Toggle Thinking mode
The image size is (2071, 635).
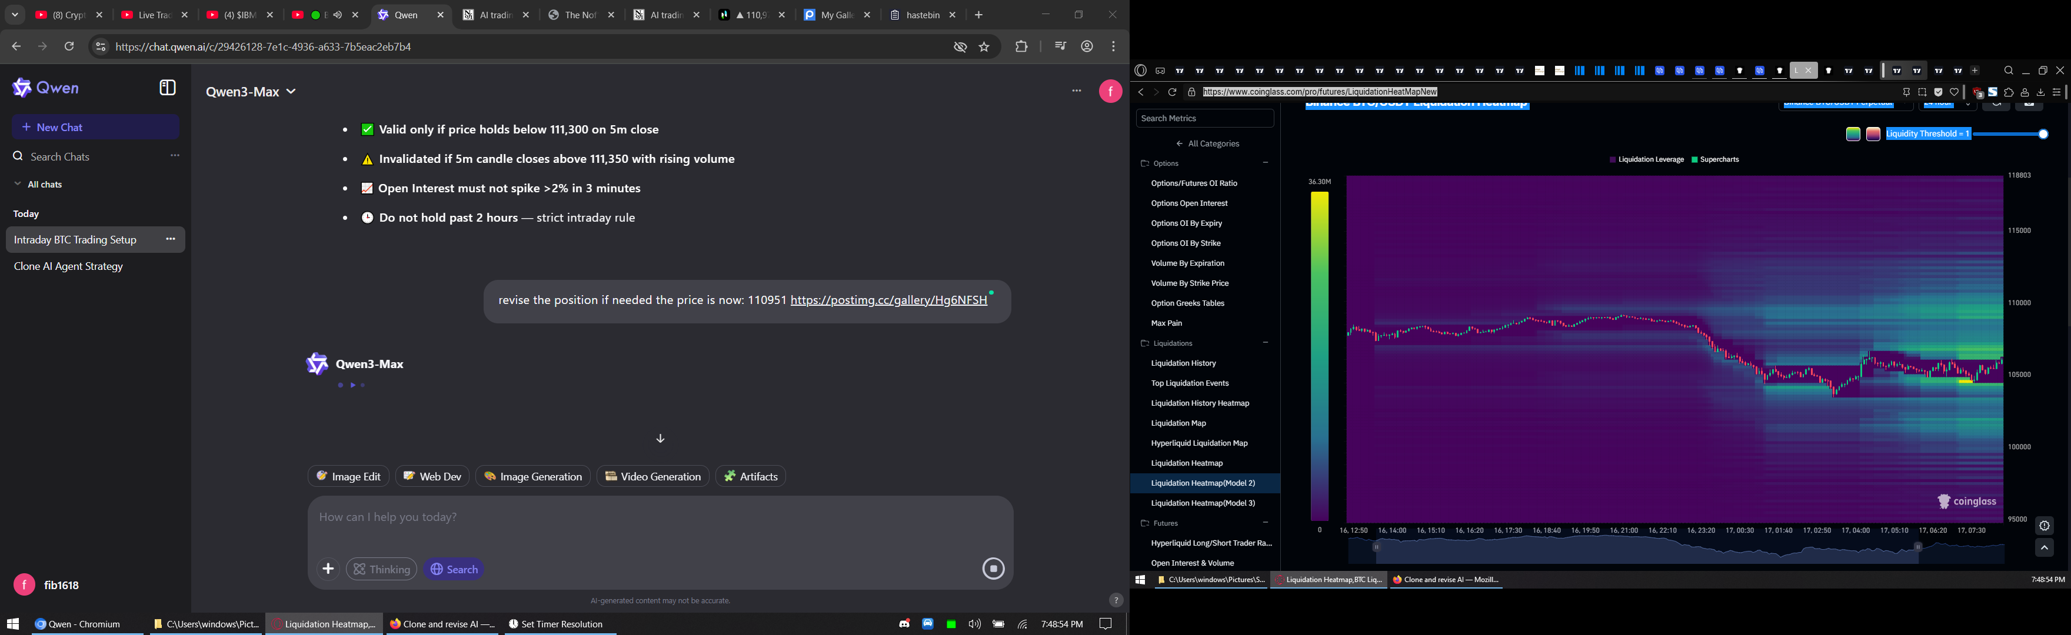point(382,569)
